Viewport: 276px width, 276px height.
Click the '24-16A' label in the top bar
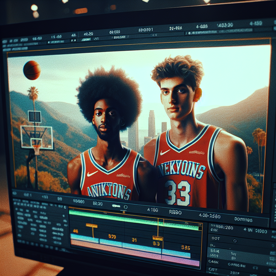pyautogui.click(x=176, y=28)
